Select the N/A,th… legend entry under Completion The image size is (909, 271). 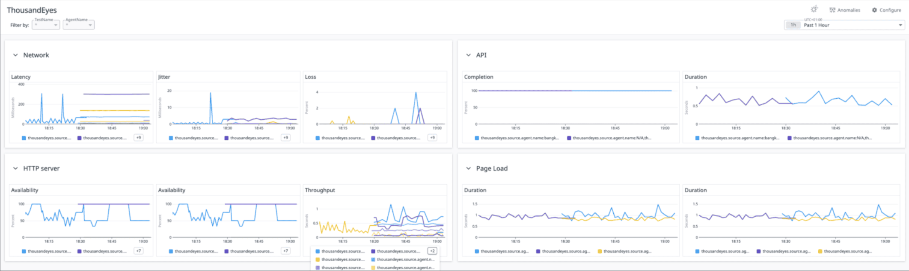coord(609,138)
